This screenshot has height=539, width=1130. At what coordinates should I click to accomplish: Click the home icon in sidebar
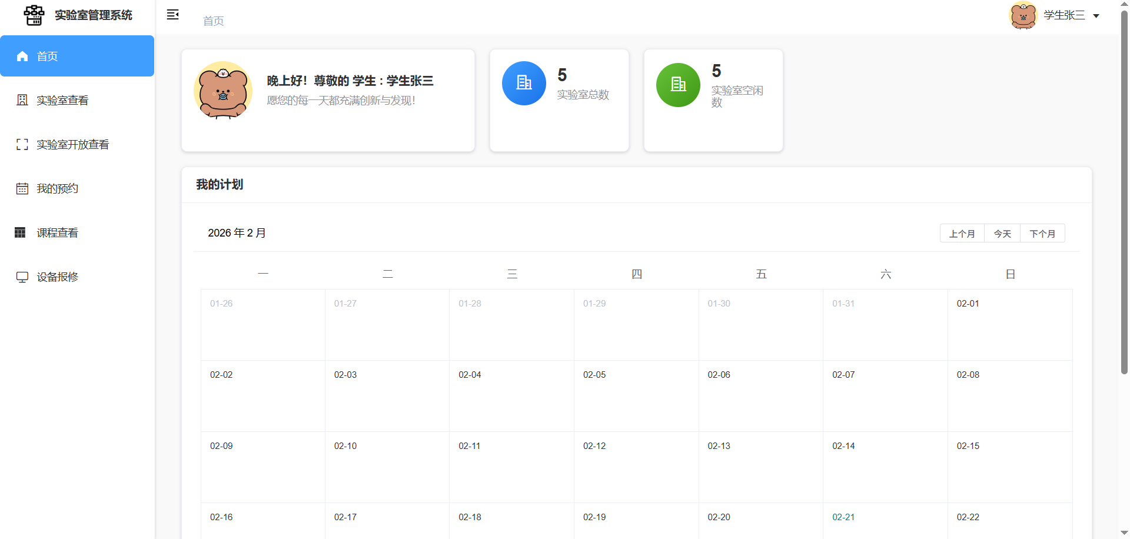(22, 56)
